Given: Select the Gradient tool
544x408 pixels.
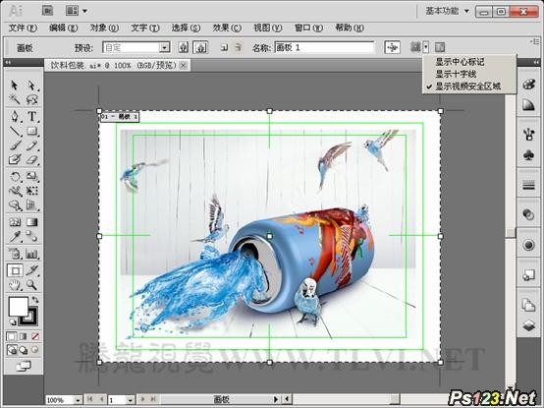Looking at the screenshot, I should (x=31, y=222).
